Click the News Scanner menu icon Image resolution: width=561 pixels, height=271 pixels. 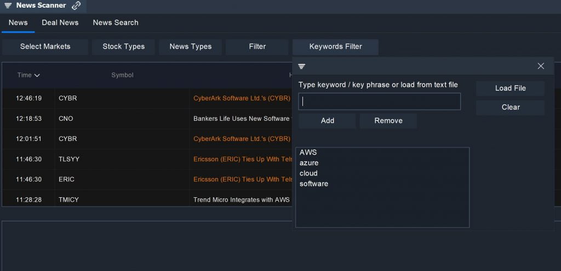click(8, 5)
